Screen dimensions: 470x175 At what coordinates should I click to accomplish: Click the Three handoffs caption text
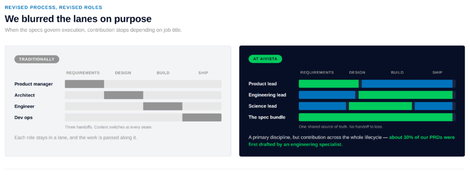[108, 127]
